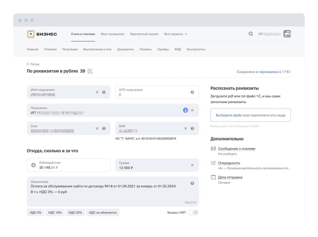The width and height of the screenshot is (318, 237).
Task: Select the НДС 20% option
Action: (x=75, y=213)
